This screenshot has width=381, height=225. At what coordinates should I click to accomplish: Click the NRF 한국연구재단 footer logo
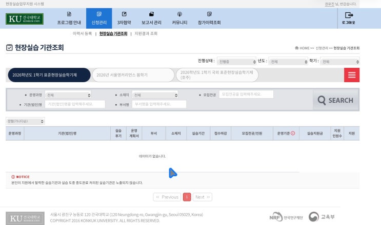click(x=286, y=217)
